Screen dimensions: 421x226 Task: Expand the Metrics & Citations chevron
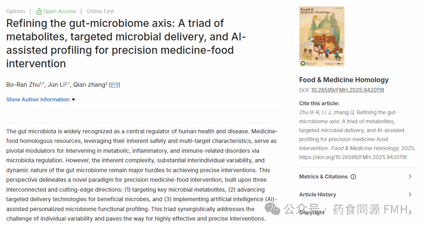(410, 177)
